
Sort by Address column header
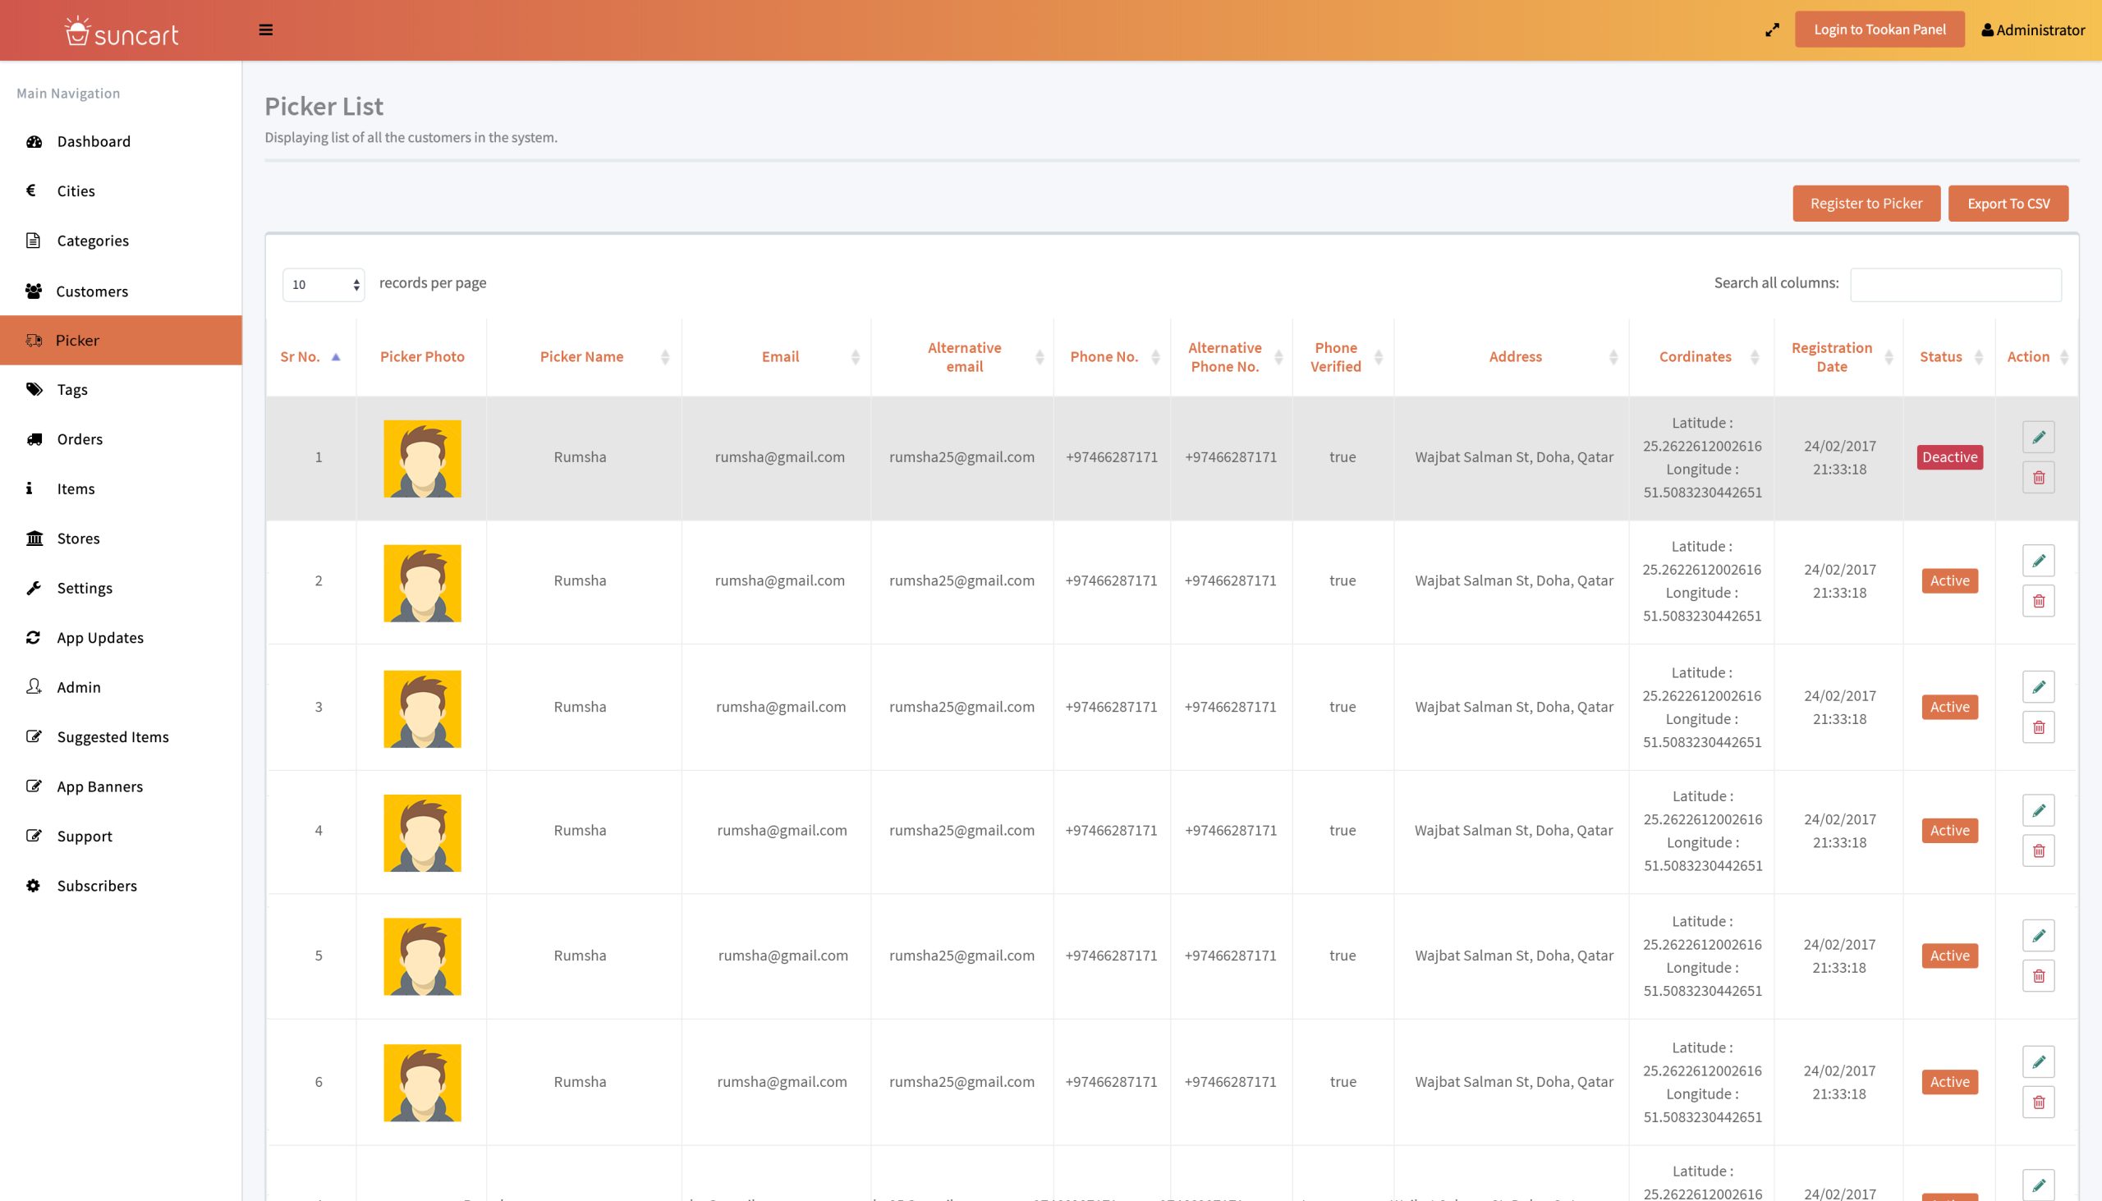click(1512, 356)
